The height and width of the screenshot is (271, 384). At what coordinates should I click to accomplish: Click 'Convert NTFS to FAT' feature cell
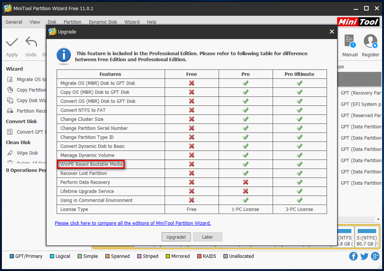[111, 110]
